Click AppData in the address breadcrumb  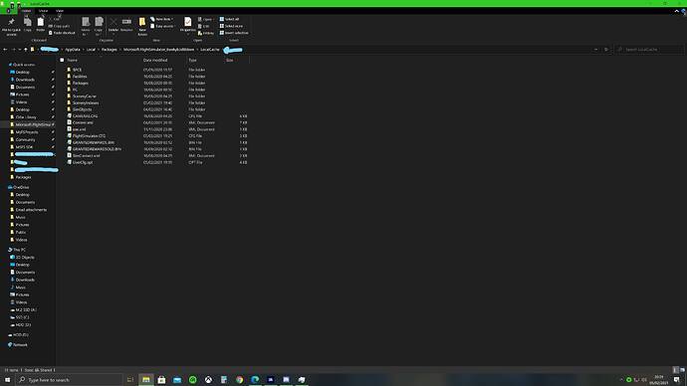pos(73,50)
